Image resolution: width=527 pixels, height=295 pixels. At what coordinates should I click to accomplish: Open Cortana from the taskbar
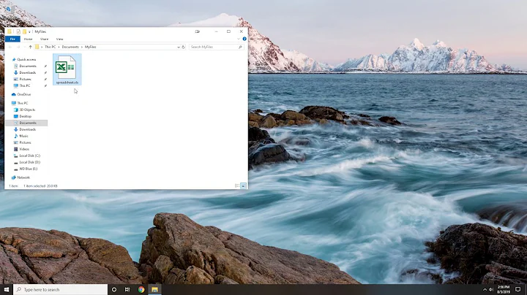[114, 290]
